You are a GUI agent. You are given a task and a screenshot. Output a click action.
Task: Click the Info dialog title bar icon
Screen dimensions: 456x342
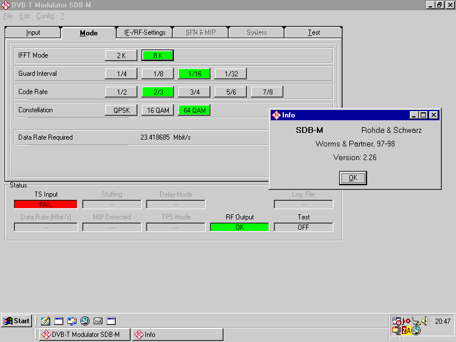276,115
